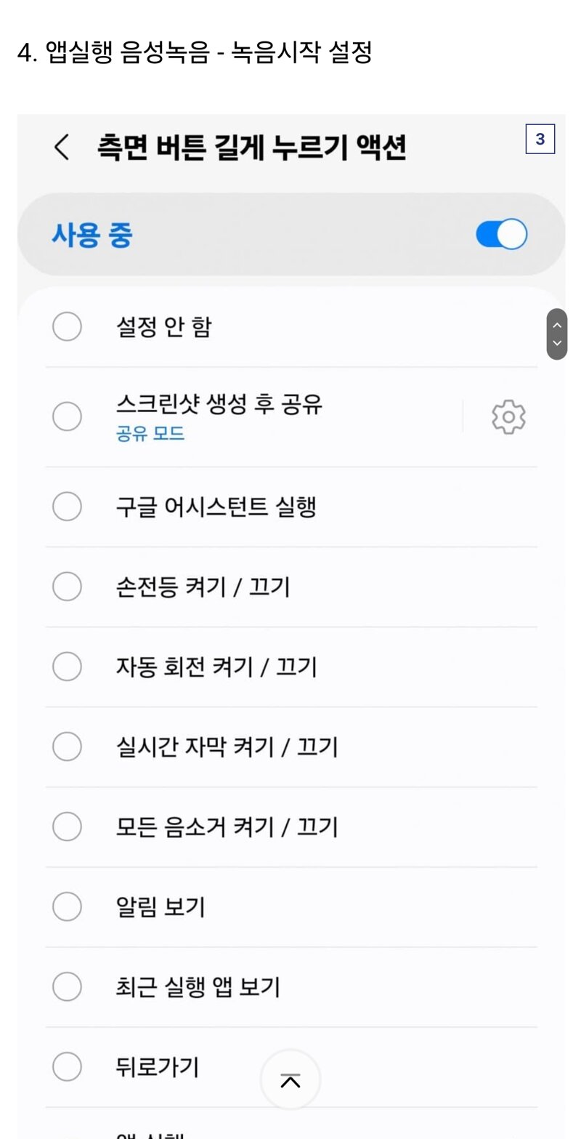
Task: Go back using the left arrow icon
Action: point(62,148)
